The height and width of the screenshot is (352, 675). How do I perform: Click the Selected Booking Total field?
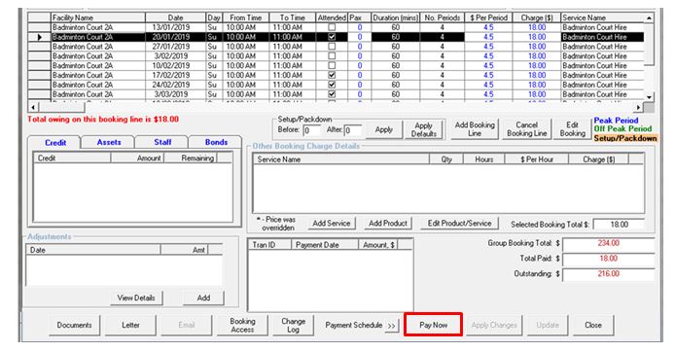(619, 225)
